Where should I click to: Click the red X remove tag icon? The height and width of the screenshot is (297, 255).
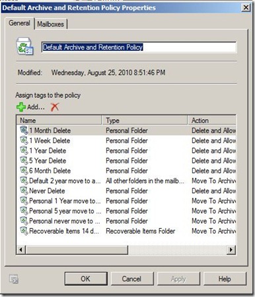tap(55, 107)
